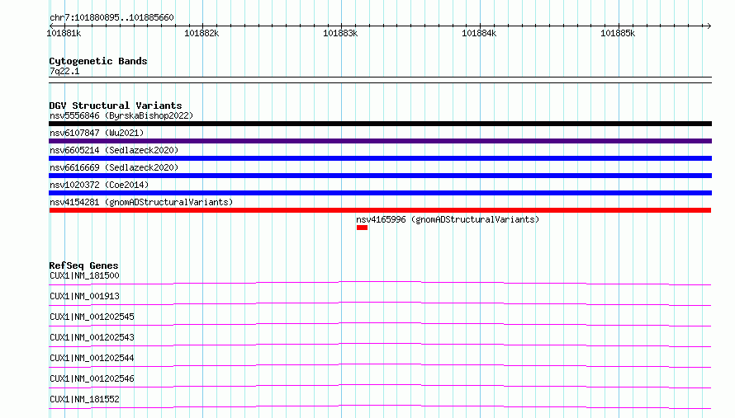735x418 pixels.
Task: Click the 101885k ruler tick label
Action: 618,33
